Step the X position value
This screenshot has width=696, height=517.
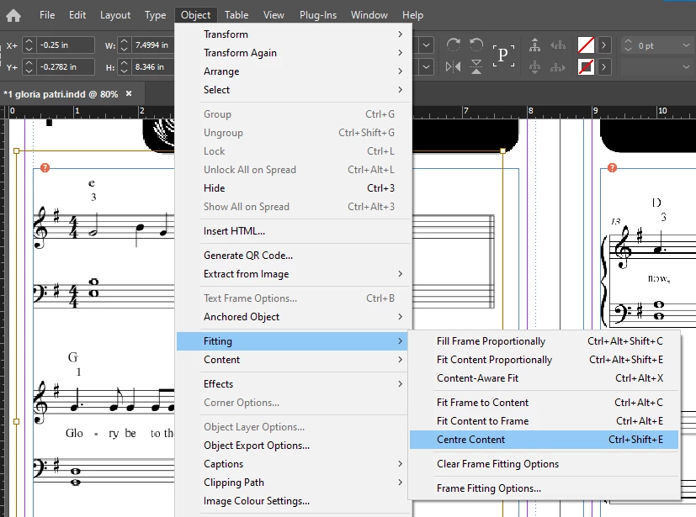point(29,45)
